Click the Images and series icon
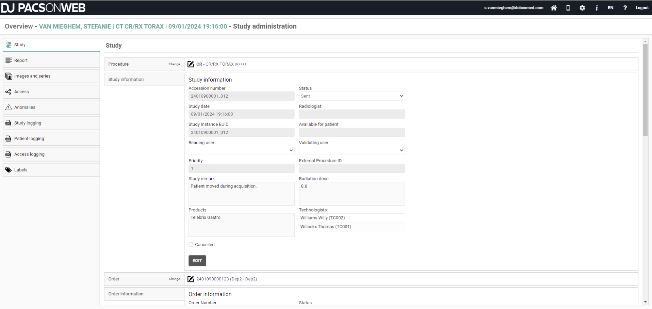This screenshot has width=652, height=309. (x=9, y=76)
